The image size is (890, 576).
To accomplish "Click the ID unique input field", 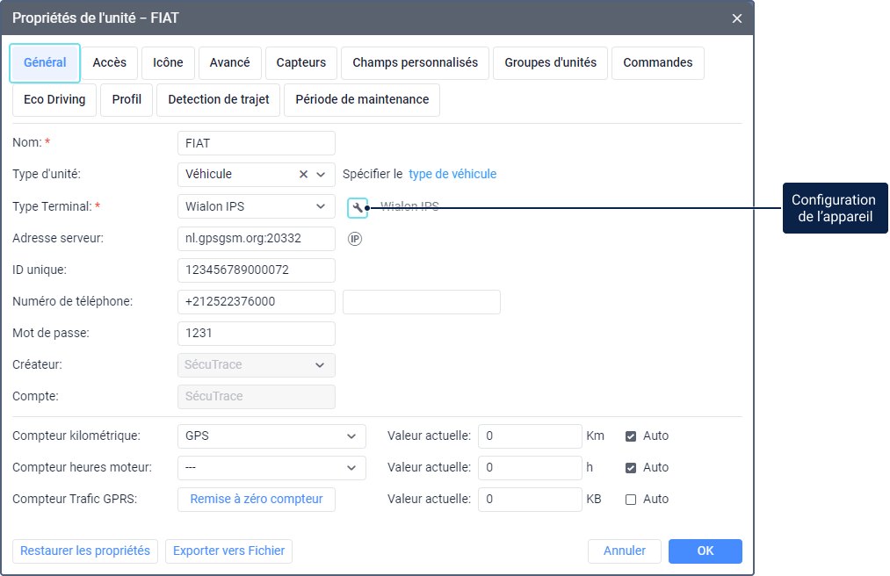I will pyautogui.click(x=256, y=270).
